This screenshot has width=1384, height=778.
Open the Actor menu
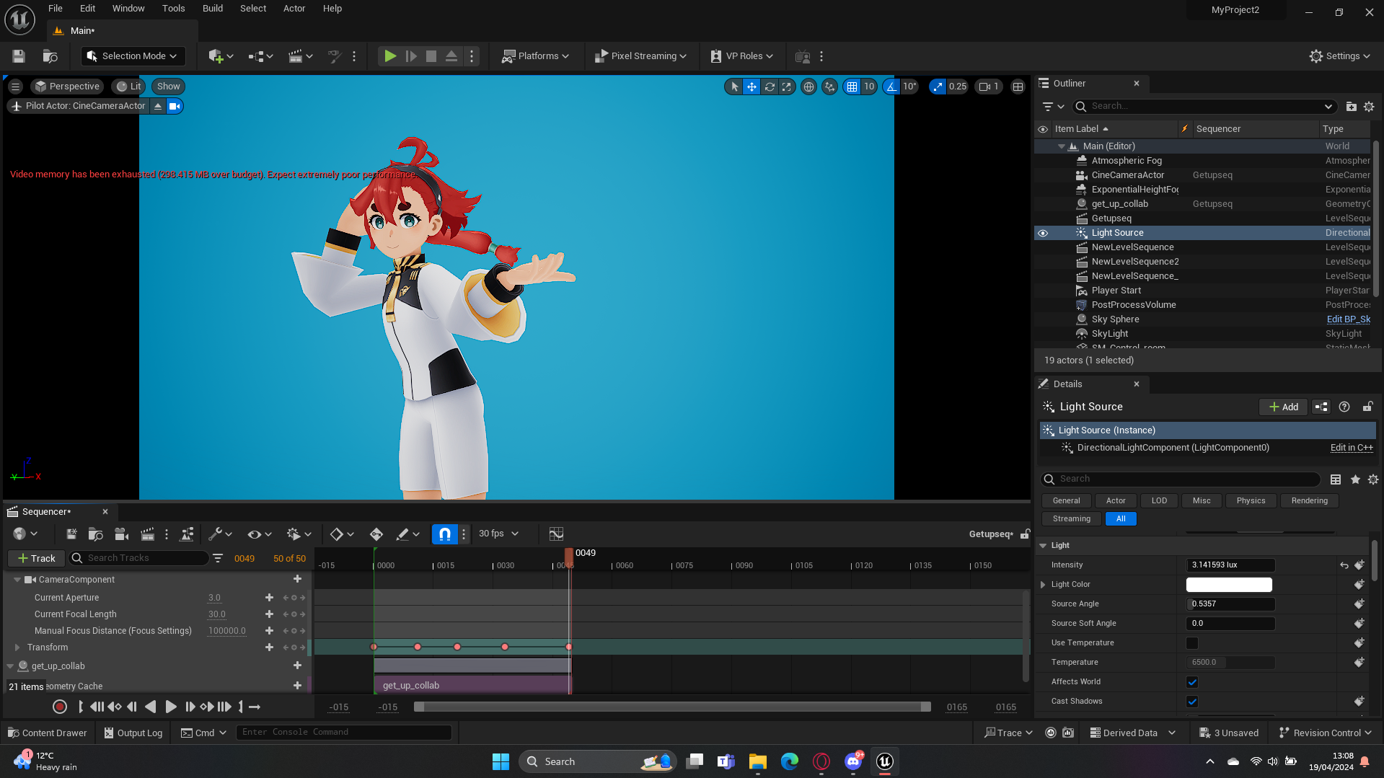pyautogui.click(x=294, y=9)
